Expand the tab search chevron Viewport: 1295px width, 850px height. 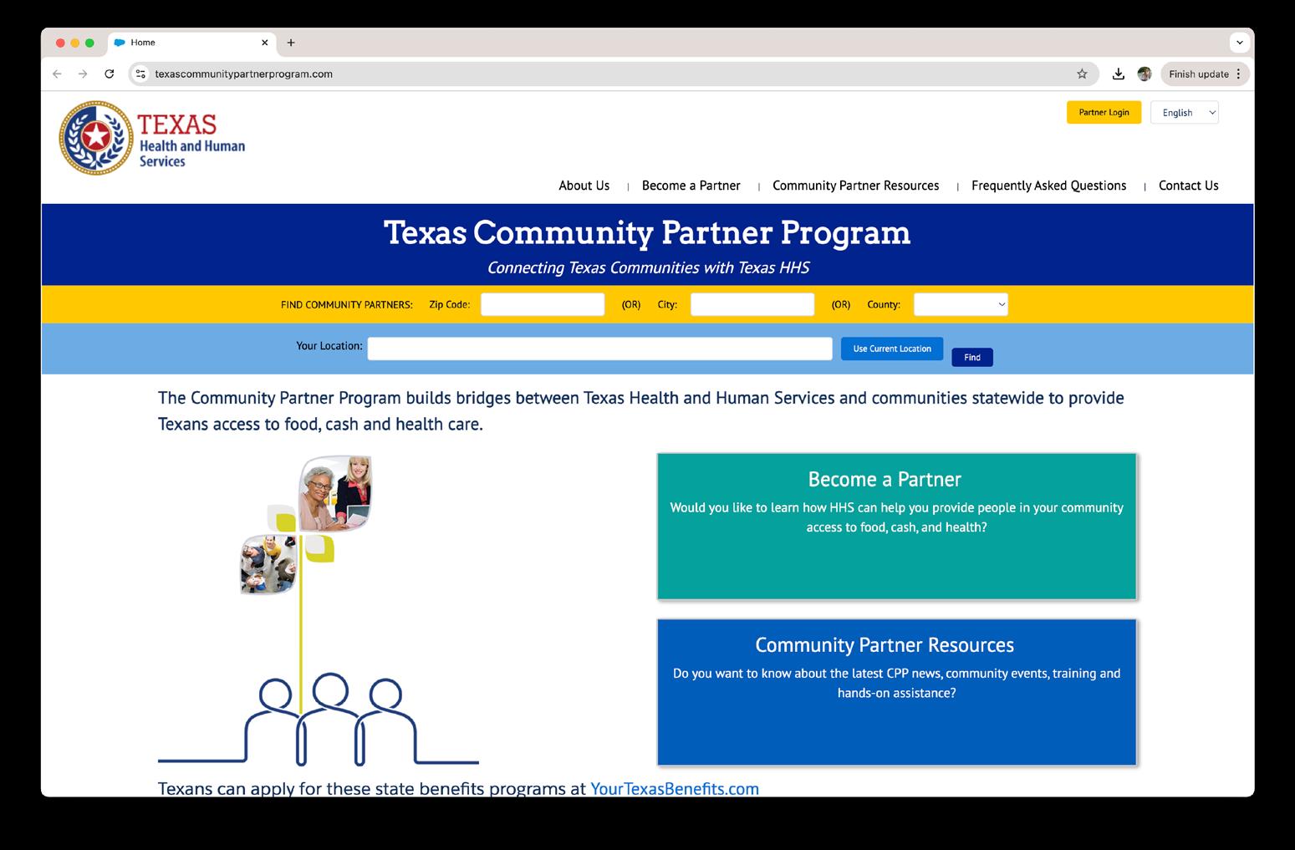pyautogui.click(x=1240, y=43)
